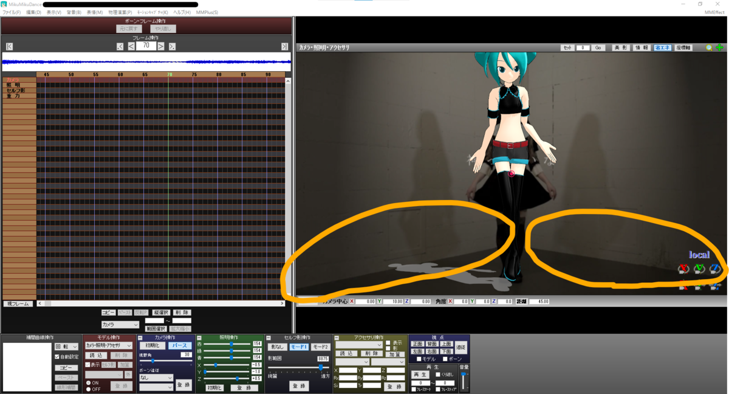Screen dimensions: 729x394
Task: Click the red X rotation gizmo icon
Action: click(684, 269)
